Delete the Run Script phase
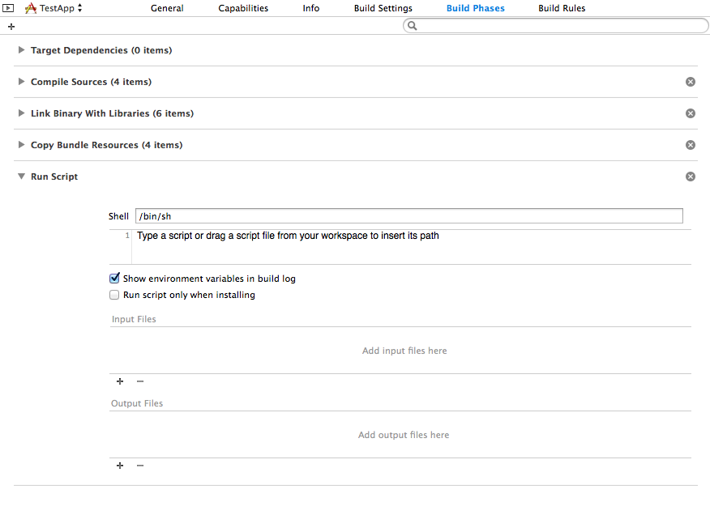710x515 pixels. pos(691,177)
